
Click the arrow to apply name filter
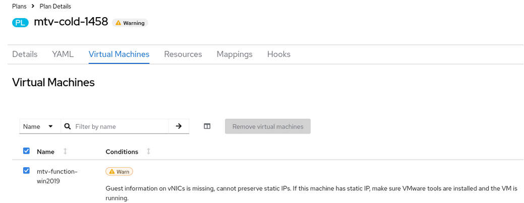179,126
